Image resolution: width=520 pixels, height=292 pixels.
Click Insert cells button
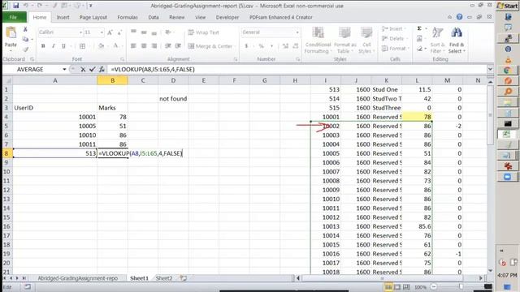click(x=392, y=29)
